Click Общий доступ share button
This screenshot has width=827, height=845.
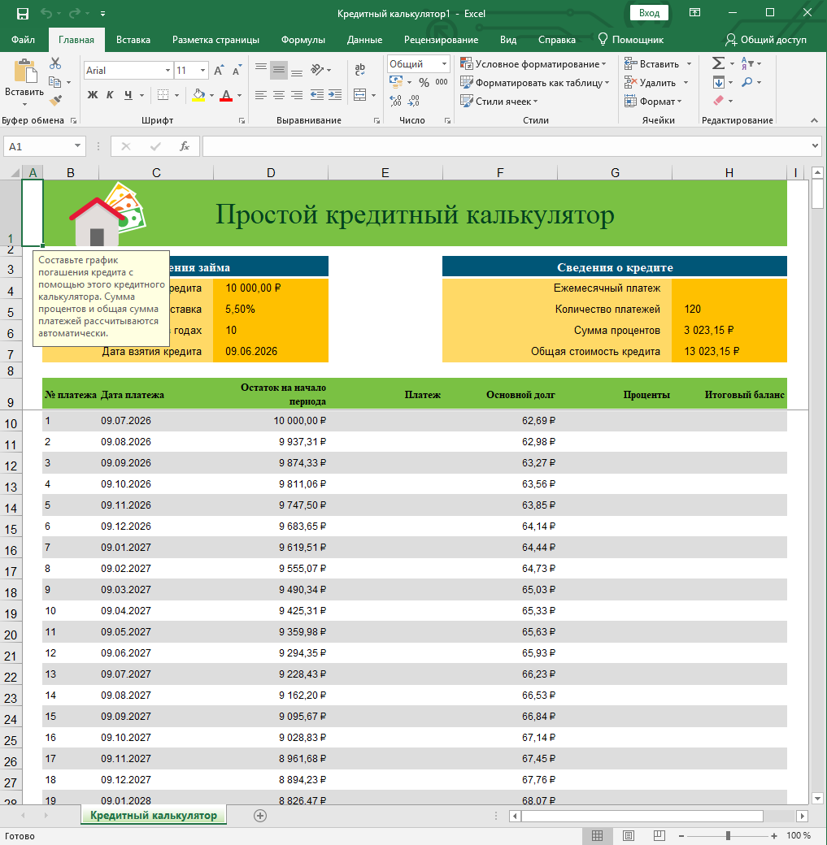point(766,40)
